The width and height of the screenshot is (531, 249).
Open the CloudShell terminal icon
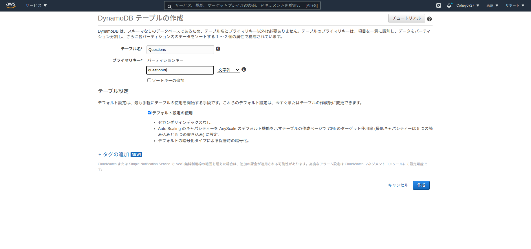(x=439, y=5)
